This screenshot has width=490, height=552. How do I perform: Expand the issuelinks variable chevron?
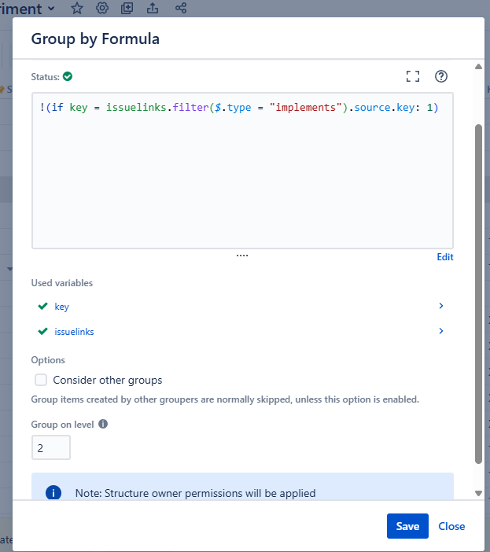click(440, 331)
